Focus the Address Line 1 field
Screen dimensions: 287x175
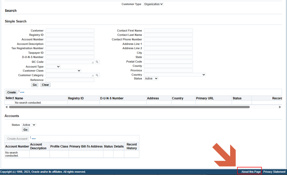[x=168, y=44]
